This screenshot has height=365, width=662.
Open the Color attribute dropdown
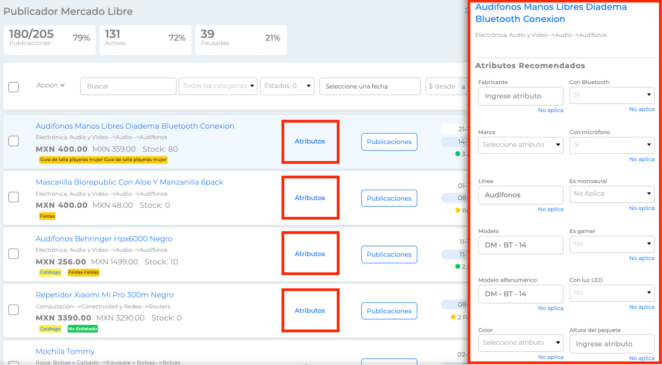(520, 343)
